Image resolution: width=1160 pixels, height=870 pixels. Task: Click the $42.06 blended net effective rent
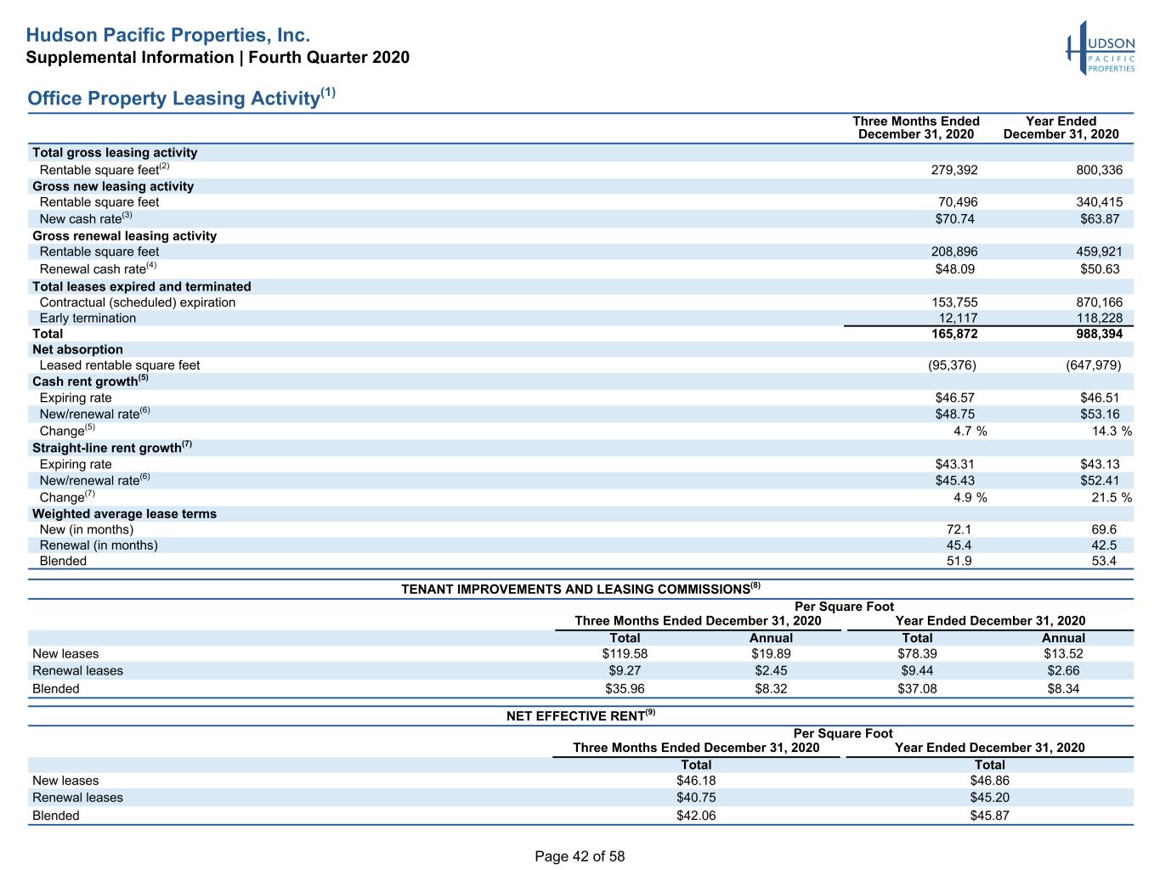(696, 815)
